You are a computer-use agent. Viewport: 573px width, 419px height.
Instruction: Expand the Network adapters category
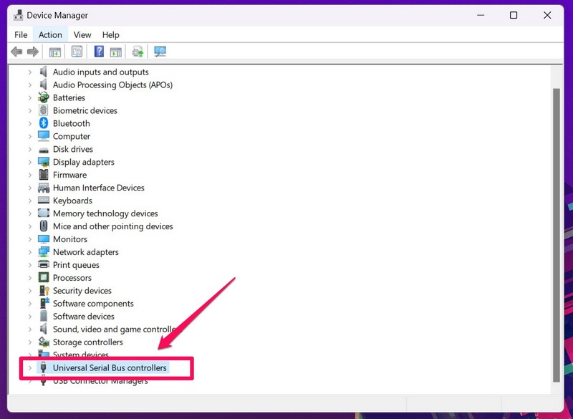(x=30, y=252)
